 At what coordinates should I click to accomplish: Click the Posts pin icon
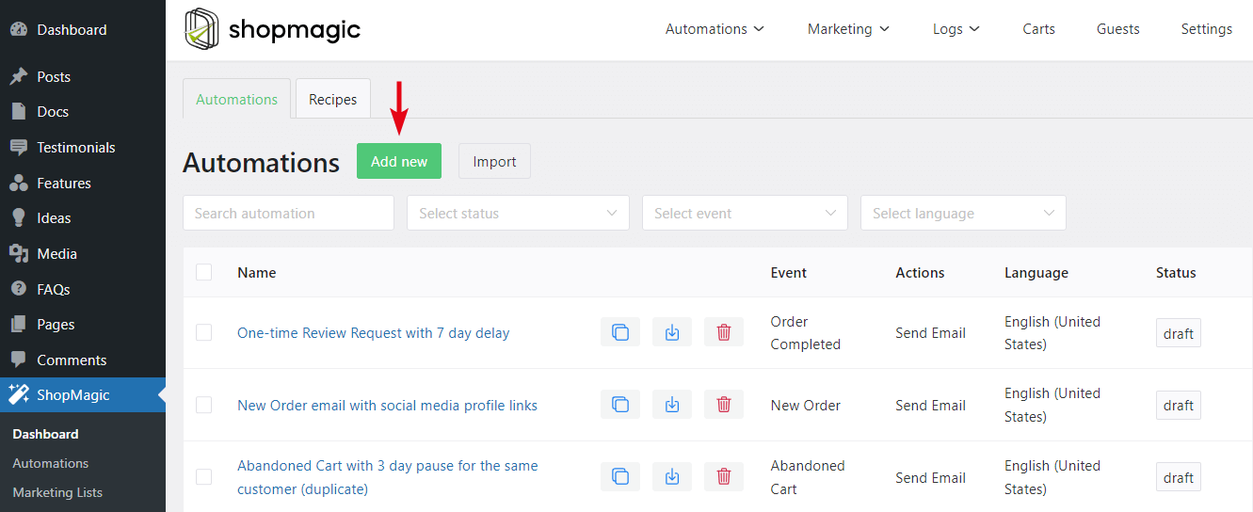click(x=18, y=76)
